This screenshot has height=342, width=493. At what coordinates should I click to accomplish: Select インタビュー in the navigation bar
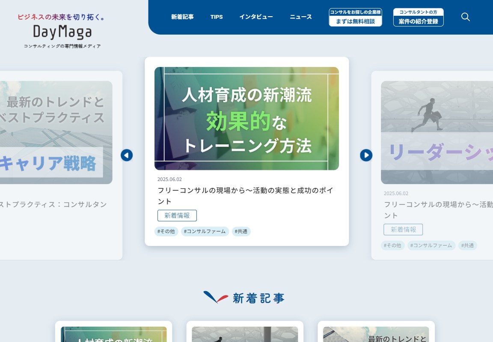coord(256,17)
